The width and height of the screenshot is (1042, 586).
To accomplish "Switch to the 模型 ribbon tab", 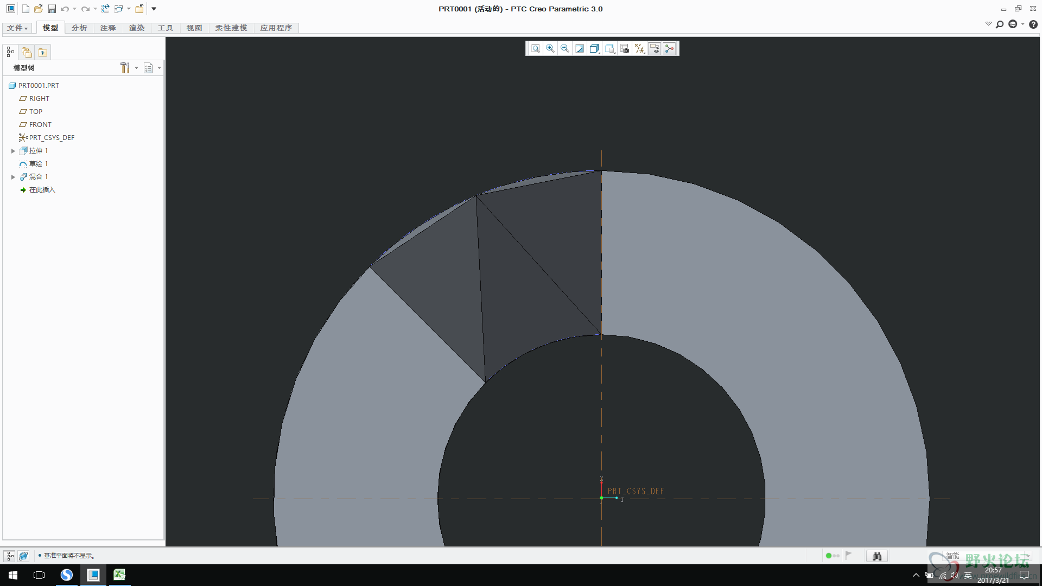I will 50,28.
